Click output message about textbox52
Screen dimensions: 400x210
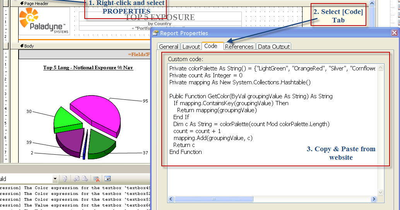[x=75, y=194]
